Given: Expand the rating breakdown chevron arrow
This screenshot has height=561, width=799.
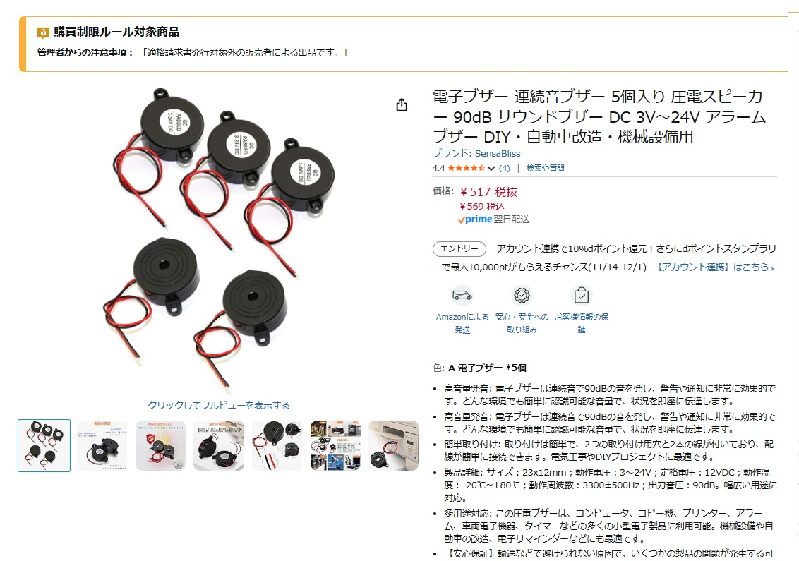Looking at the screenshot, I should coord(491,168).
